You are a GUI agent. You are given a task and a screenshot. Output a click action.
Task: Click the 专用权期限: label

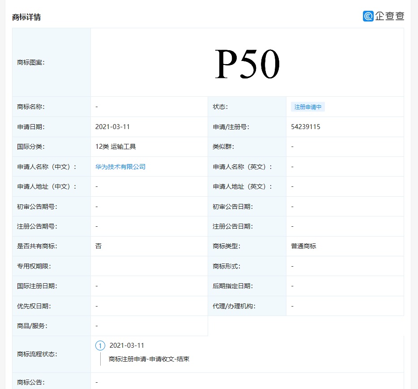(34, 266)
